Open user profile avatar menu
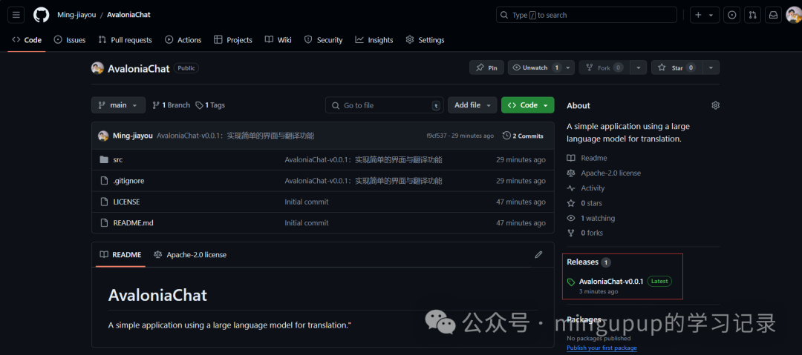The height and width of the screenshot is (355, 802). [x=792, y=15]
